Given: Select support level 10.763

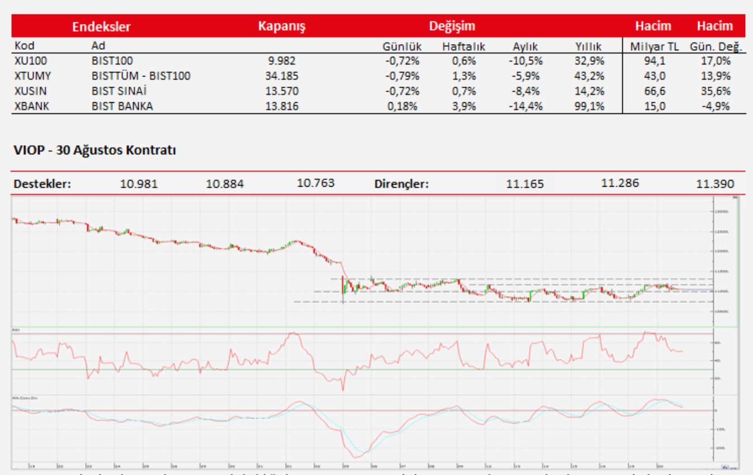Looking at the screenshot, I should pos(316,183).
